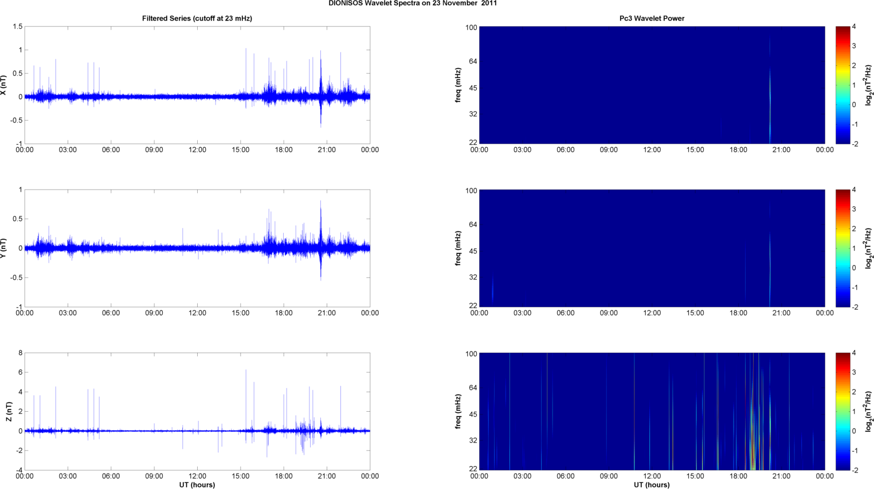This screenshot has height=489, width=874.
Task: Click the 1.5 tick on X series axis
Action: point(18,27)
